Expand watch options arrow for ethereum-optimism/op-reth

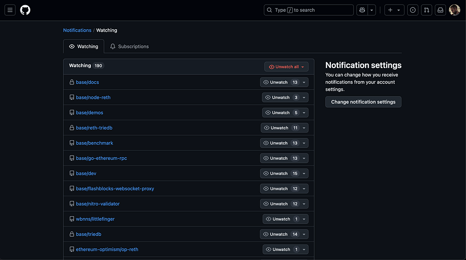(304, 249)
